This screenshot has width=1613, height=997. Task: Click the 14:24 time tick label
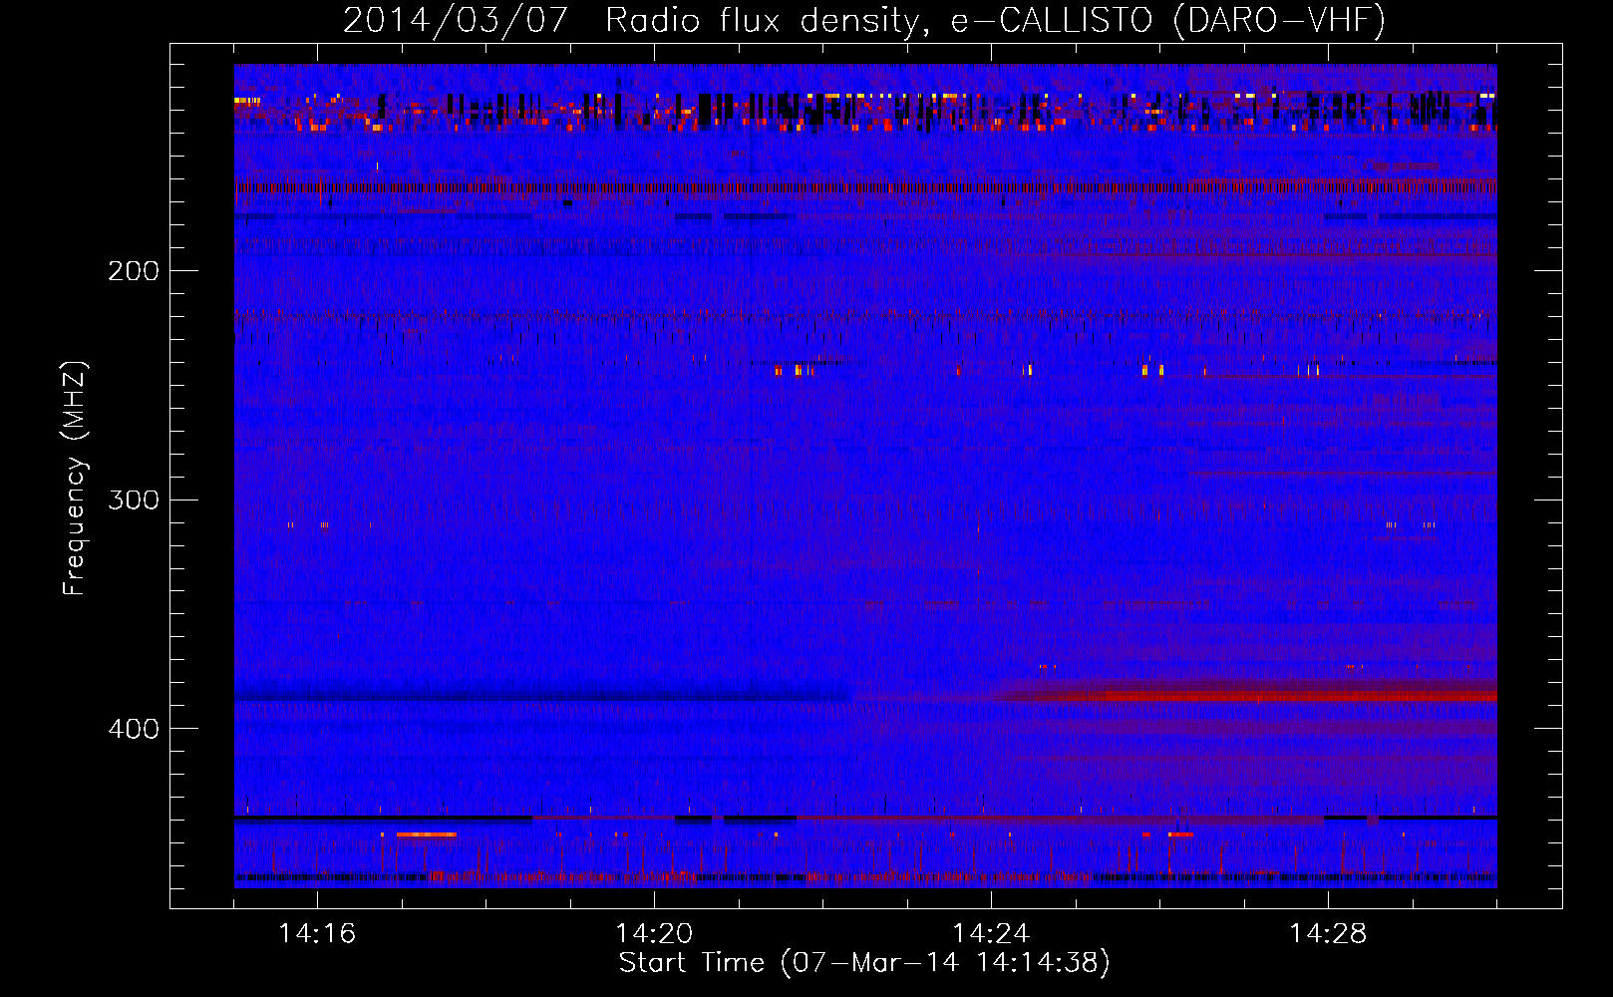point(991,934)
